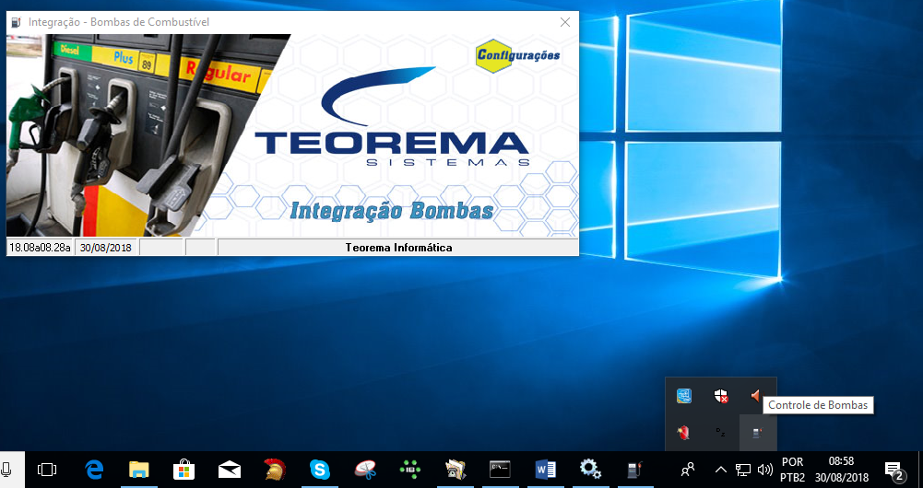Open the clock showing 08:58
The image size is (923, 488).
pos(841,470)
